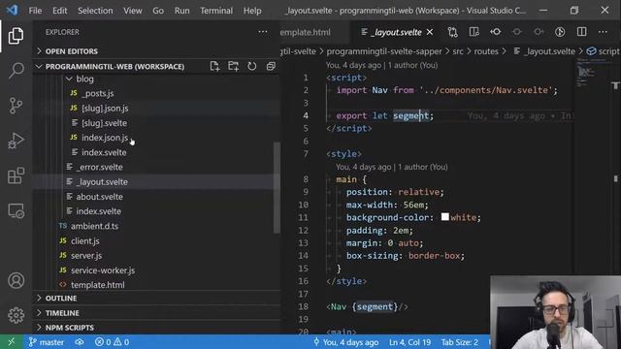Click the compare changes editor icon

coord(452,32)
